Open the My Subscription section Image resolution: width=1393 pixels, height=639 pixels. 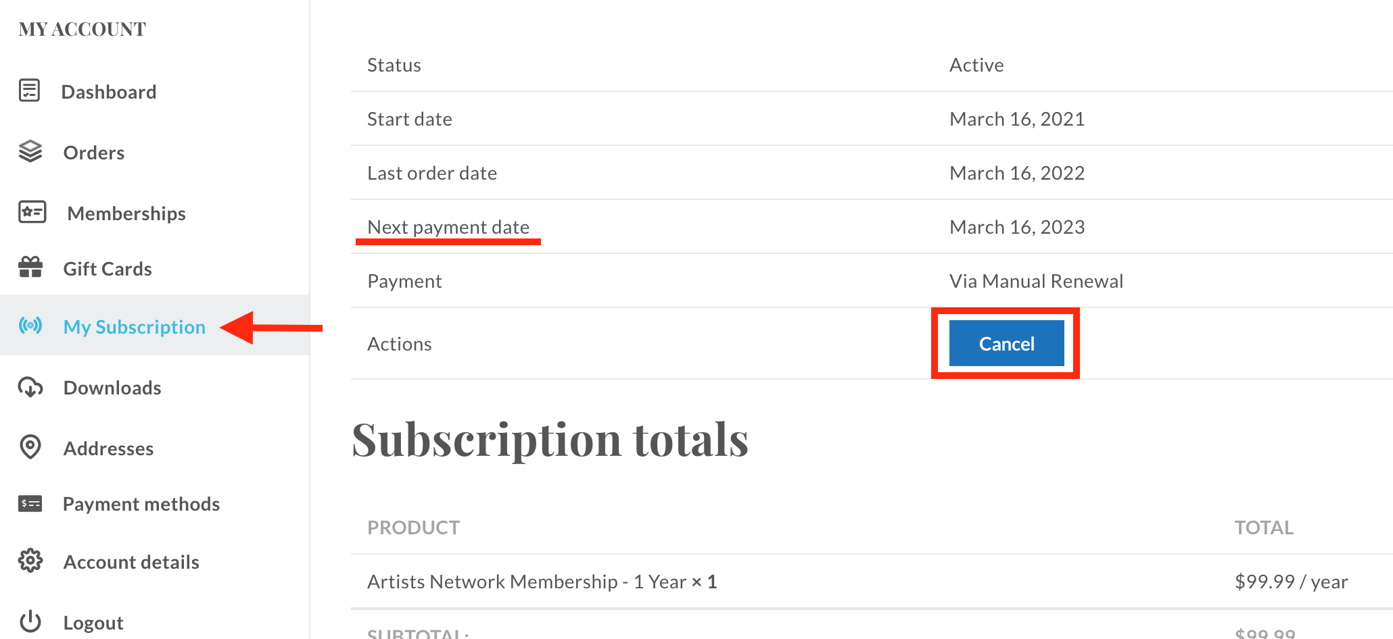(x=135, y=327)
